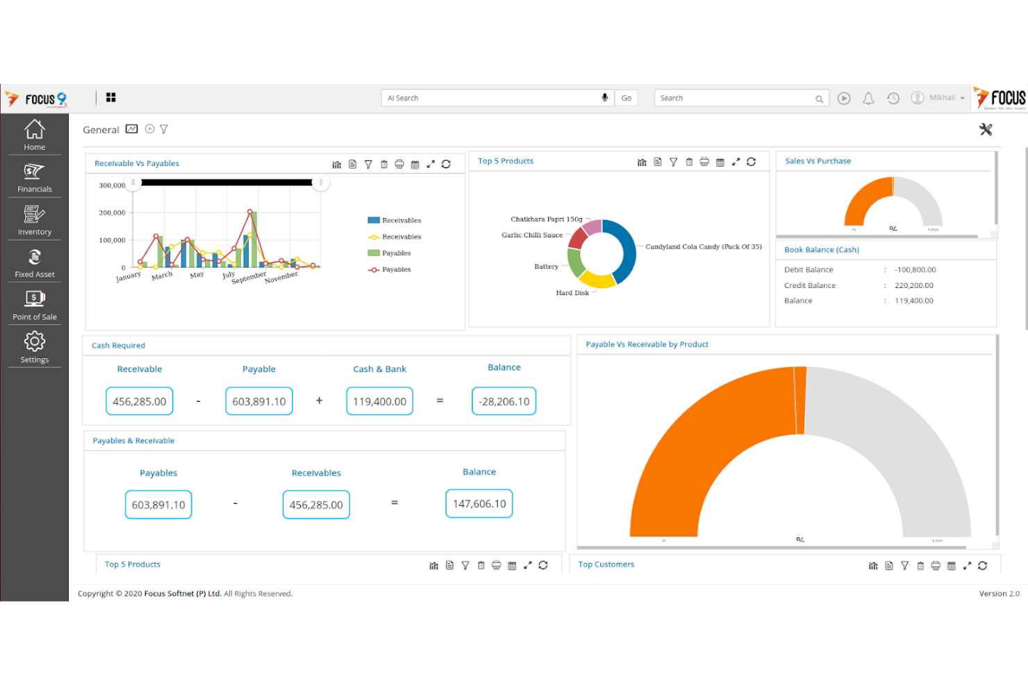
Task: Click the Go button beside AI Search
Action: click(x=626, y=97)
